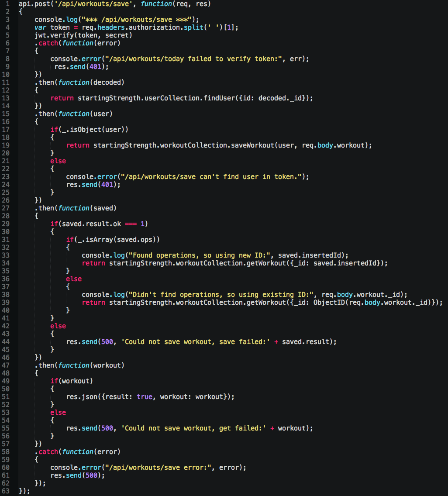Click 'function(decoded)' on line 11
Screen dimensions: 448x496
[x=91, y=83]
